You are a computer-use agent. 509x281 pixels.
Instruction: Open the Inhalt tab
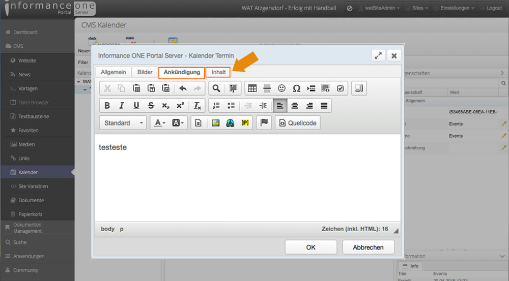(218, 72)
